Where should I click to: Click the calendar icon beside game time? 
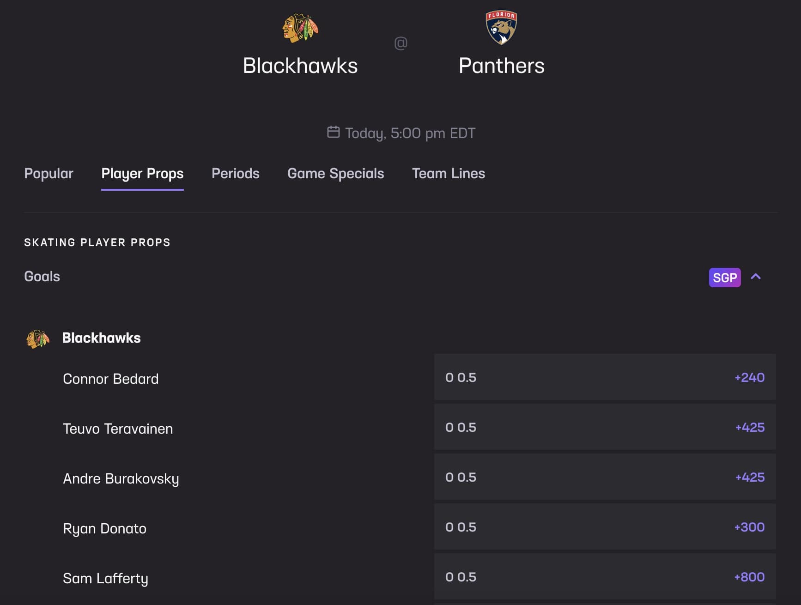pos(334,133)
